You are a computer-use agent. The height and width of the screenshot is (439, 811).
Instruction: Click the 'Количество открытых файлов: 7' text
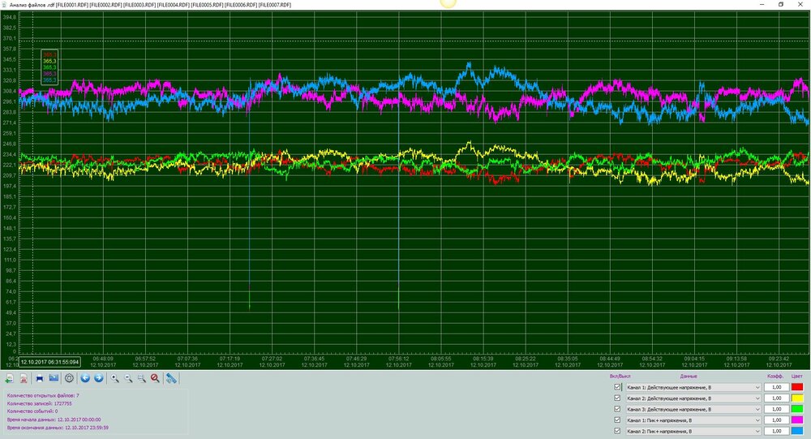[x=43, y=395]
